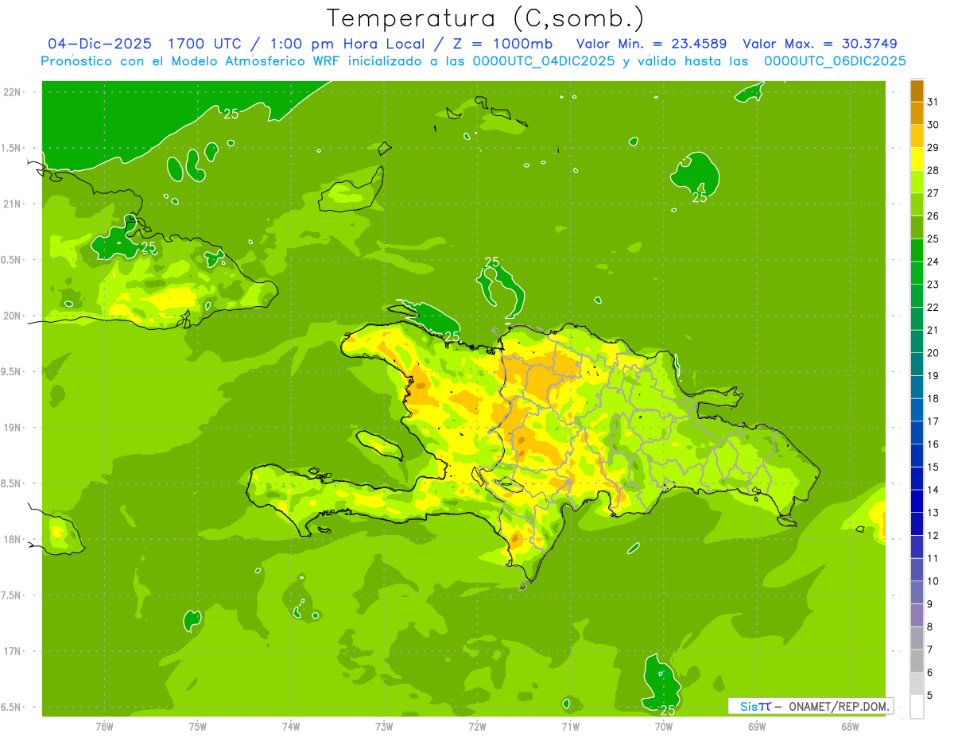Viewport: 954px width, 737px height.
Task: Select the 'Z = 1000mb' level label
Action: click(x=501, y=44)
